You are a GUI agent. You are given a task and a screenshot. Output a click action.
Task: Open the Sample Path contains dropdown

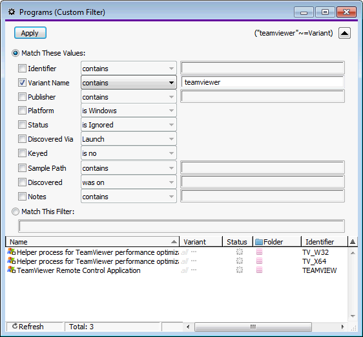(x=129, y=168)
